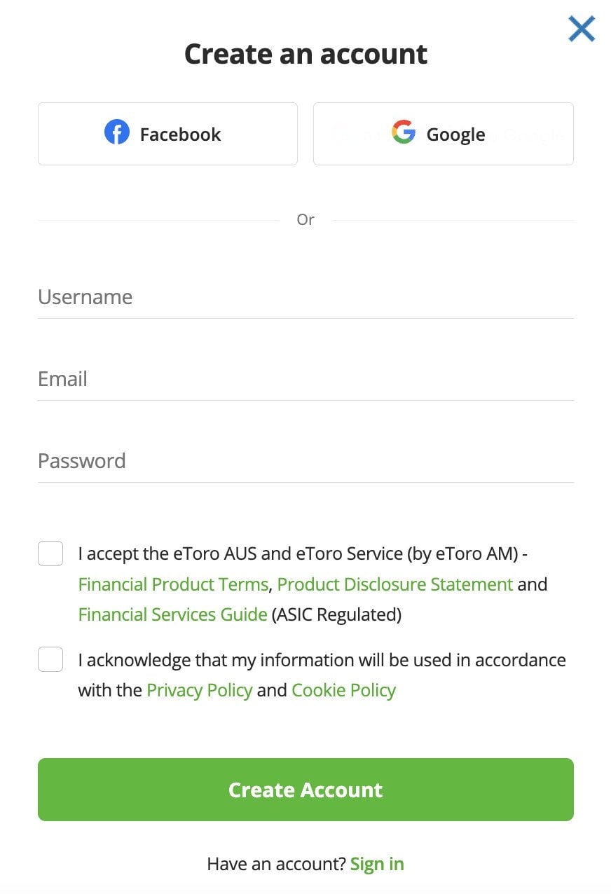Select the Password input field
Image resolution: width=611 pixels, height=894 pixels.
pyautogui.click(x=305, y=462)
